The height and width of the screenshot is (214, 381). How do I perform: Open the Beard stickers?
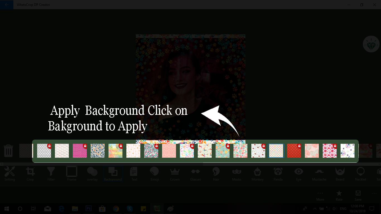click(x=340, y=174)
